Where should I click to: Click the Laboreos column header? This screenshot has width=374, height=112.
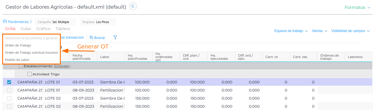click(x=359, y=57)
